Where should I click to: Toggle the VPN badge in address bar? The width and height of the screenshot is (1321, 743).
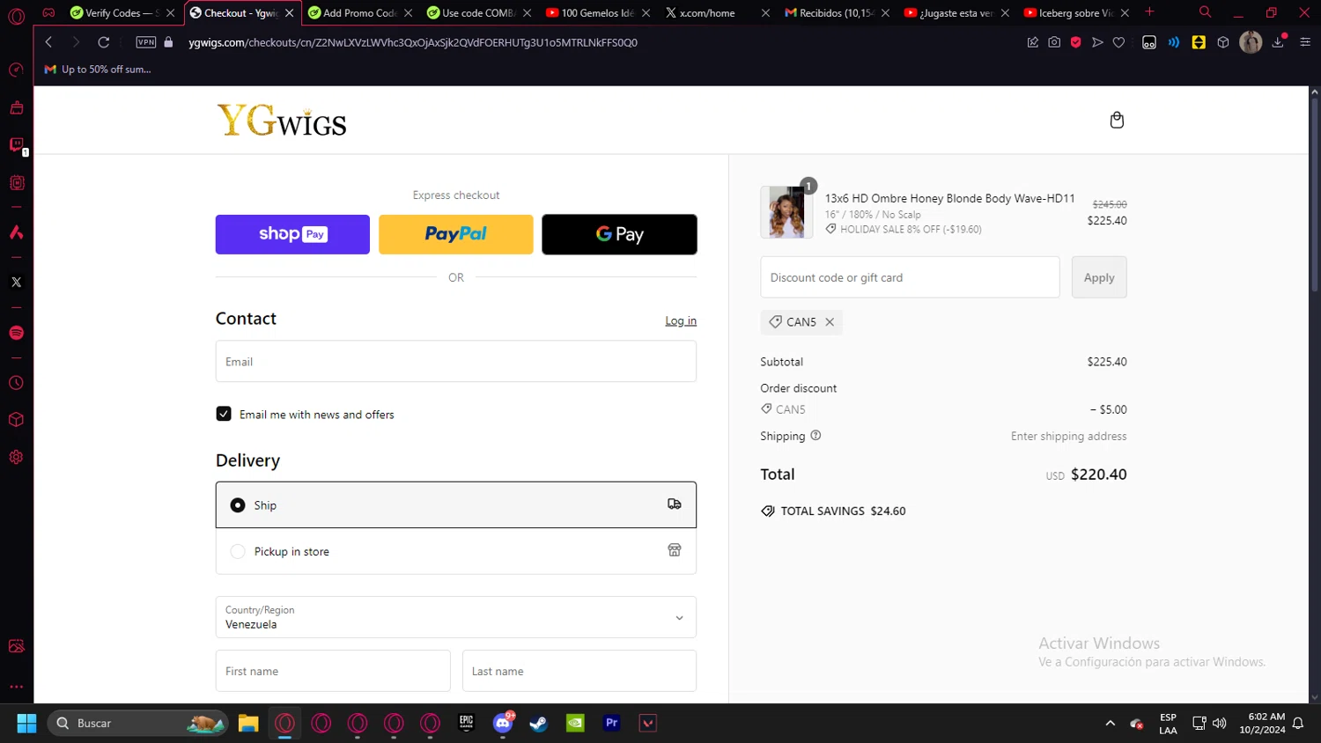146,42
